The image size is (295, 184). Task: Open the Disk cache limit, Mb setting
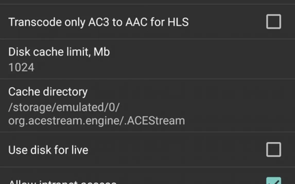point(59,52)
